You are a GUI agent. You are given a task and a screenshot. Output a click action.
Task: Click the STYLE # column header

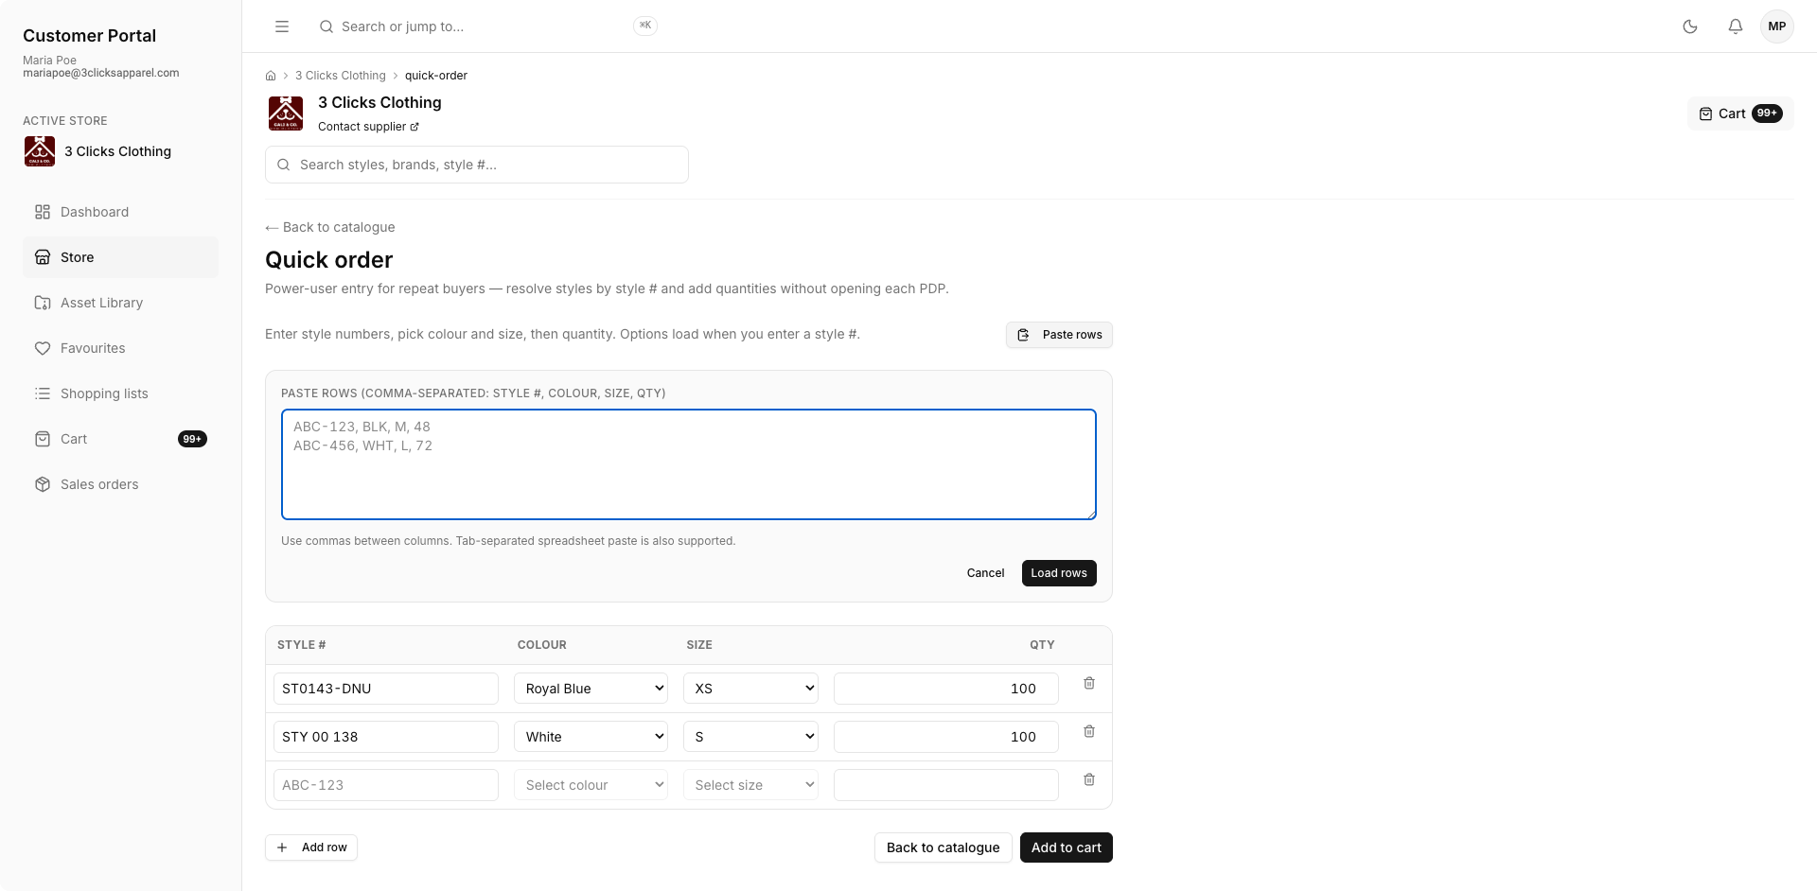[x=302, y=645]
